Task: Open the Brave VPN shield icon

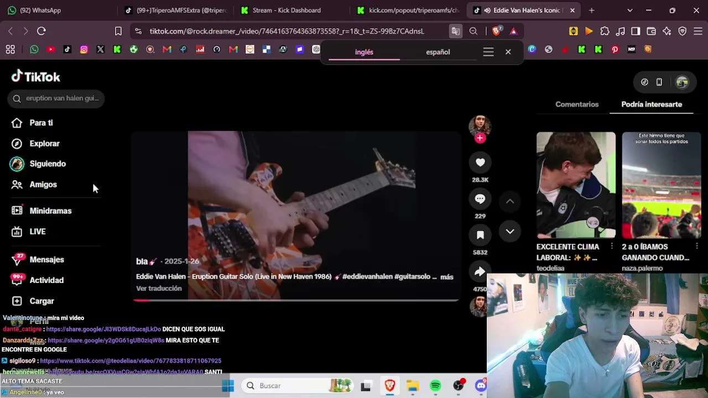Action: pos(682,31)
